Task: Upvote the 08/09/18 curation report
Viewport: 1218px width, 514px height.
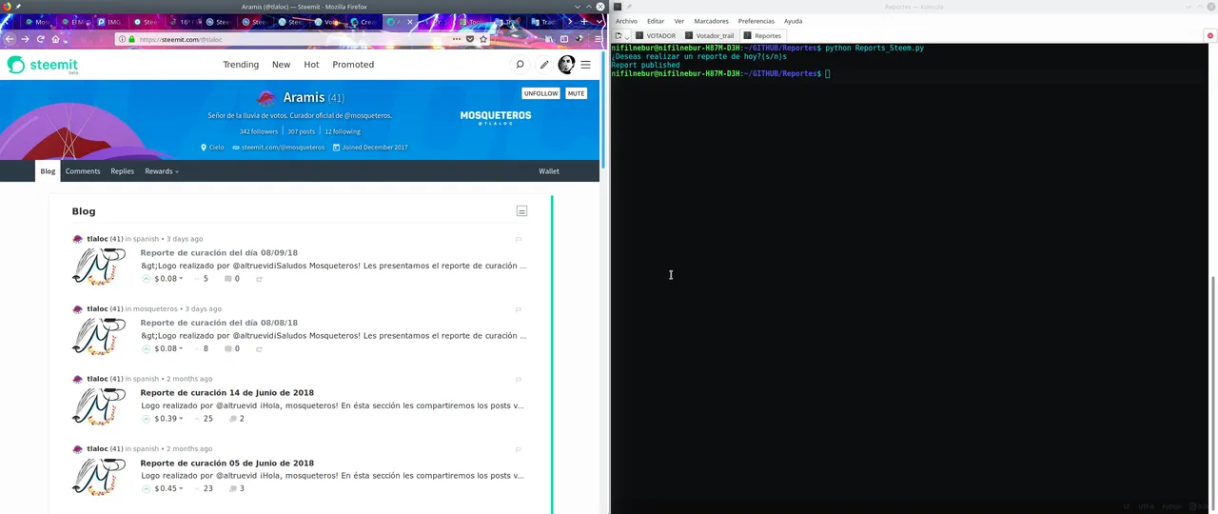Action: click(147, 279)
